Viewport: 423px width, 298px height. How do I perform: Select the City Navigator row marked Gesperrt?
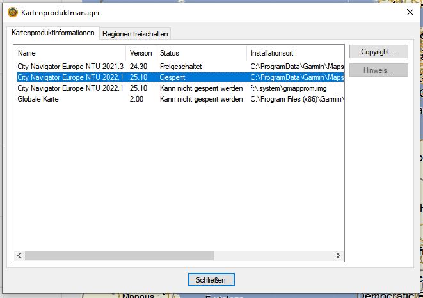(x=70, y=77)
